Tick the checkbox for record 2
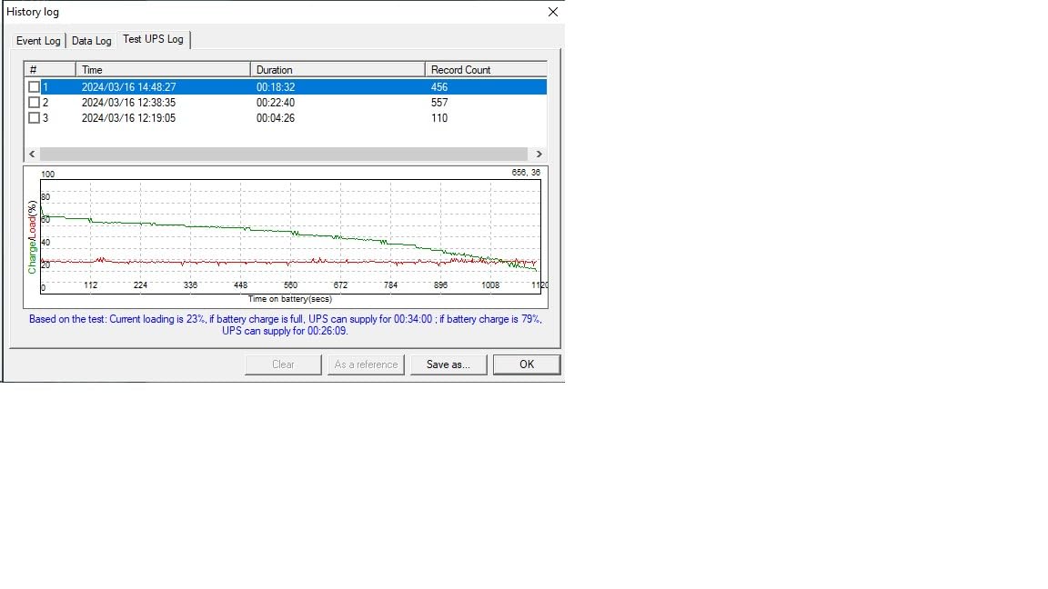Image resolution: width=1048 pixels, height=589 pixels. click(35, 103)
